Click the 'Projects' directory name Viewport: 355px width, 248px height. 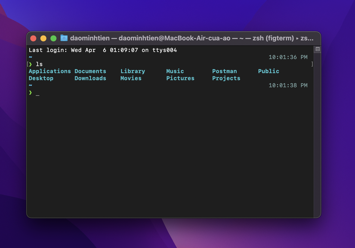tap(226, 78)
